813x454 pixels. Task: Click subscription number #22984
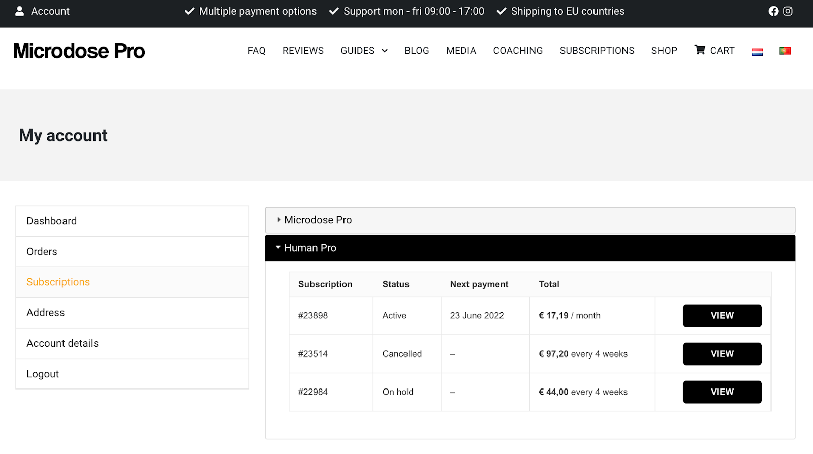(313, 392)
